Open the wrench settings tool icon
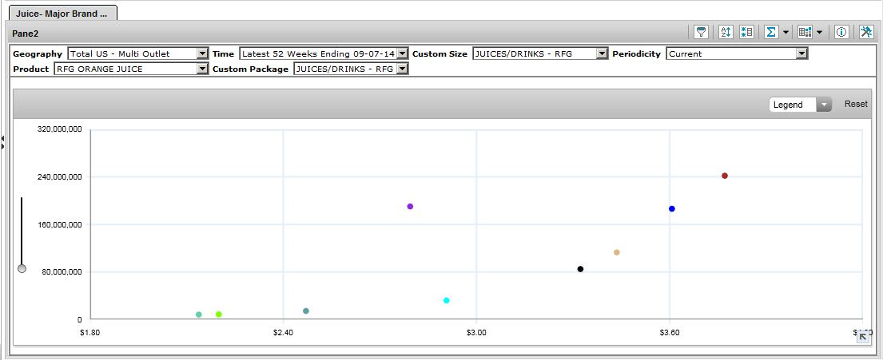This screenshot has width=883, height=360. tap(866, 32)
